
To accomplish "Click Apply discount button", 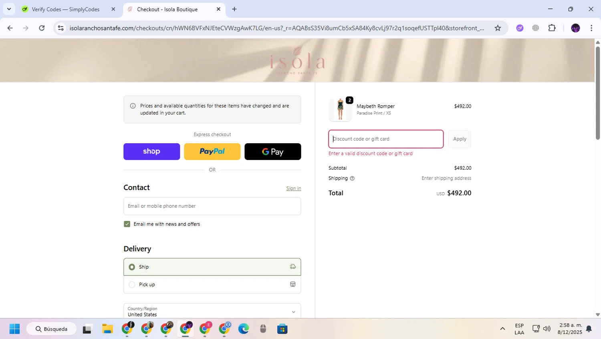I will (x=460, y=139).
